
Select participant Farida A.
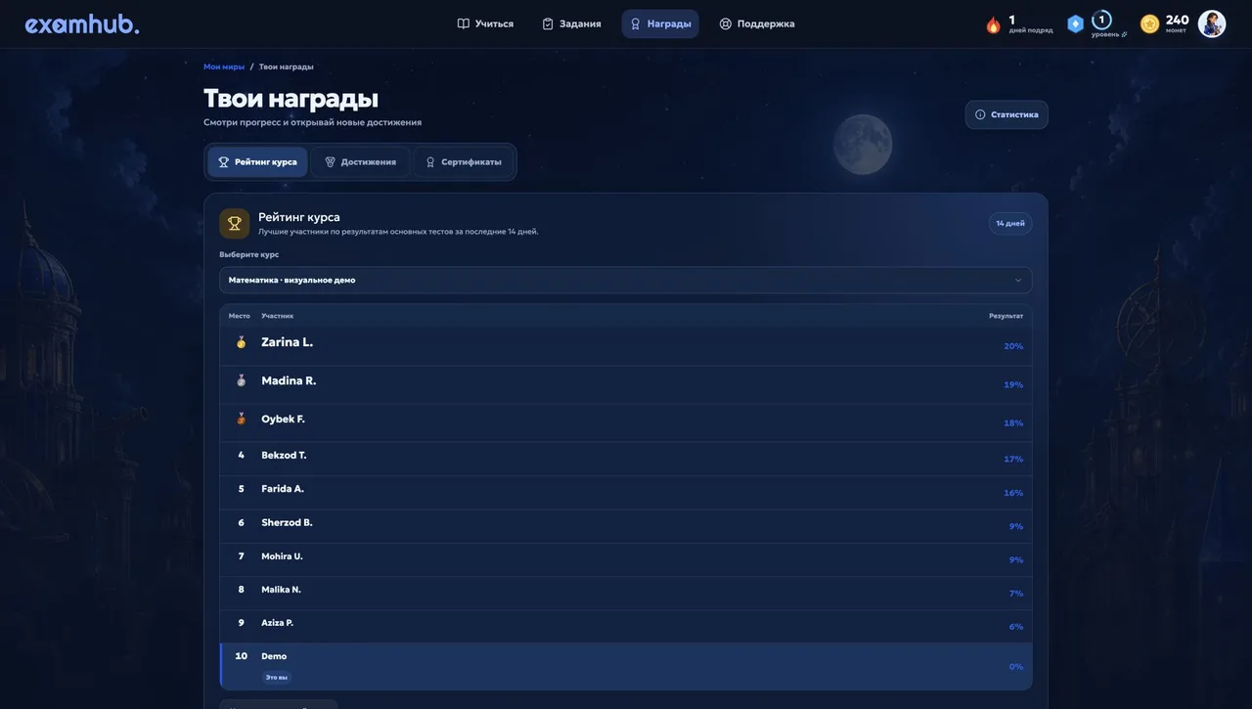coord(282,489)
